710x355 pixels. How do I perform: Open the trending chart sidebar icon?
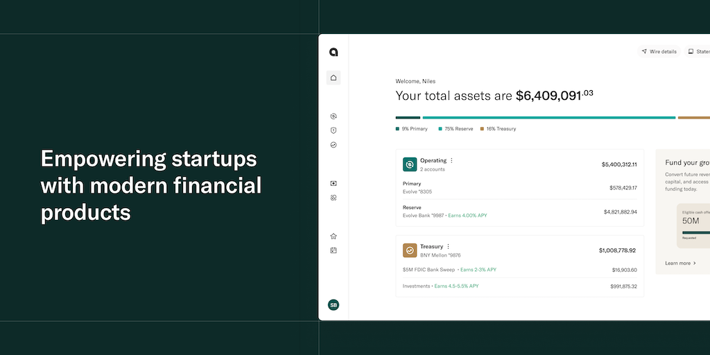tap(334, 145)
